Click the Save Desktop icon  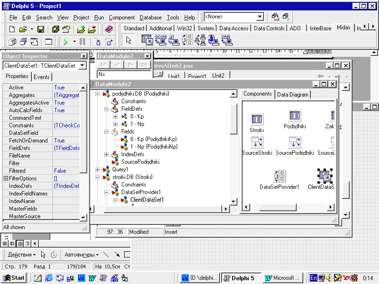click(x=275, y=17)
